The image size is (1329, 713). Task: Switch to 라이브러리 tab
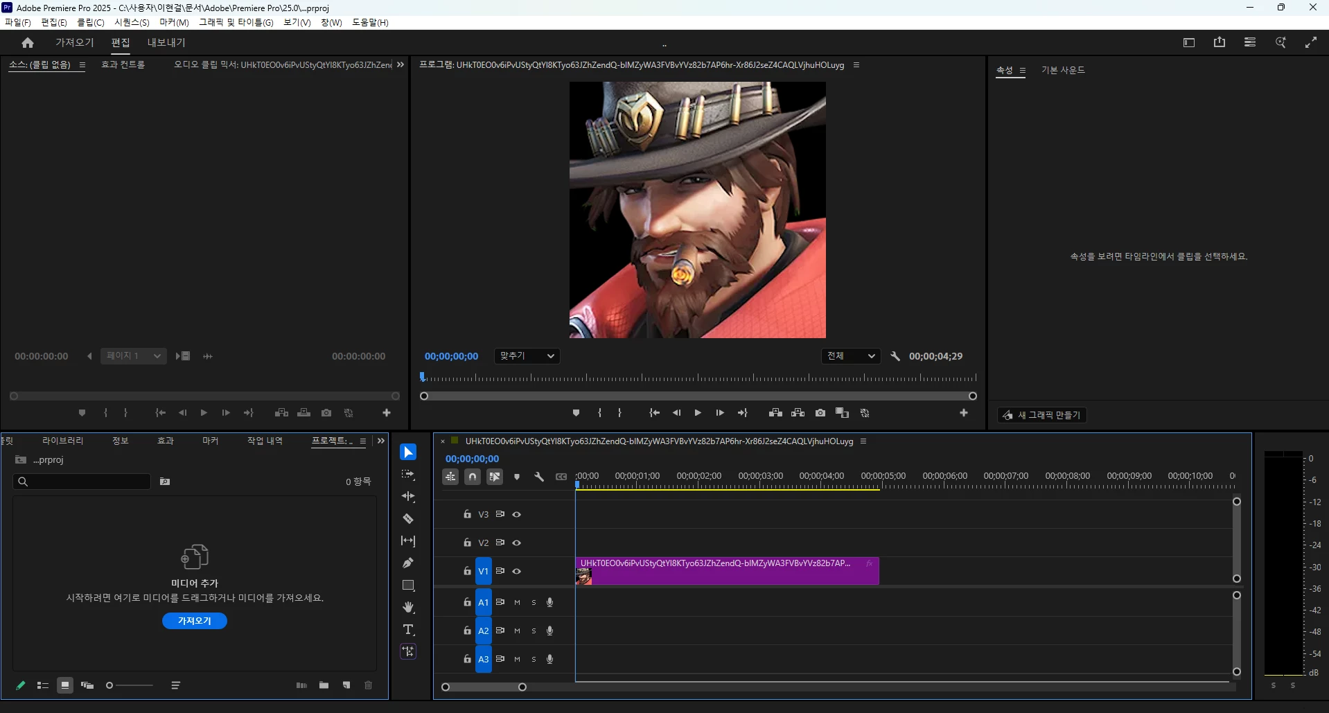[63, 441]
